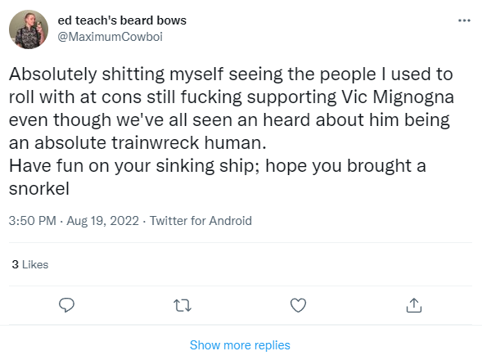Click the tweet's first line starting Absolutely
Image resolution: width=482 pixels, height=360 pixels.
231,74
